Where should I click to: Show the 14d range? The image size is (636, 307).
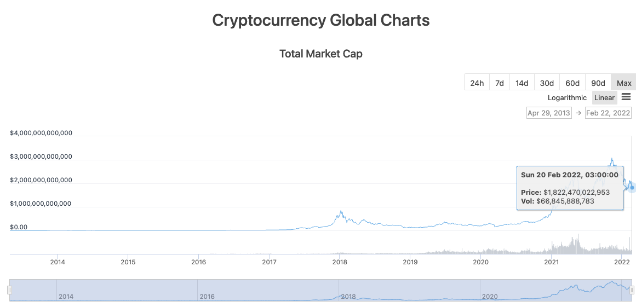522,83
